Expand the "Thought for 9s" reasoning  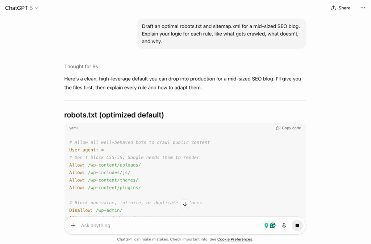tap(81, 67)
